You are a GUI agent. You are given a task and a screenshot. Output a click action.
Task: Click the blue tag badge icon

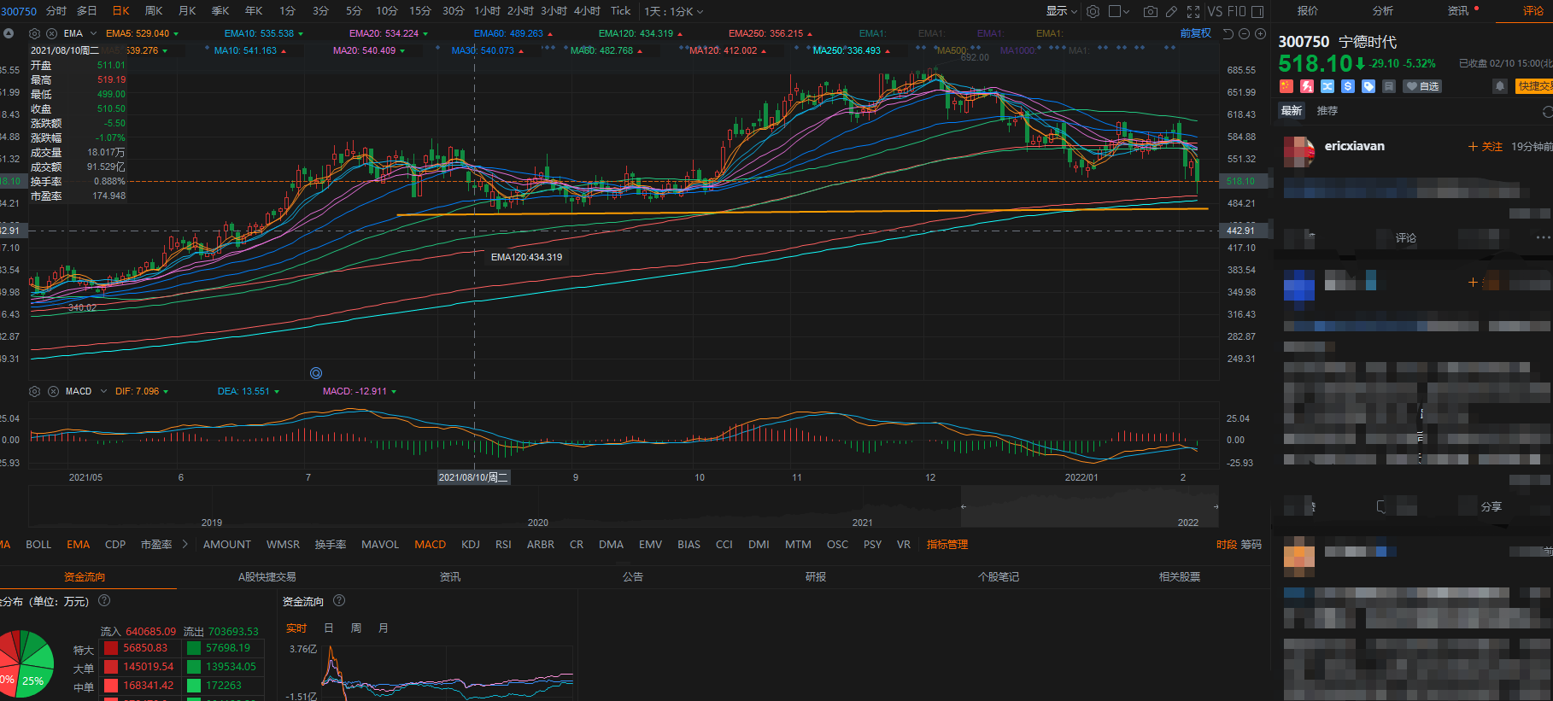[x=1368, y=85]
